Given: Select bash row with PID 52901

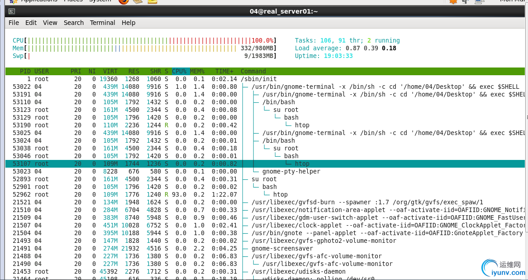Looking at the screenshot, I should click(265, 187).
